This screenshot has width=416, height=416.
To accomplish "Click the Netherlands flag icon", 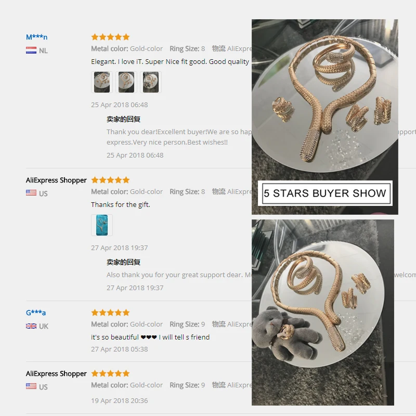I will 31,50.
